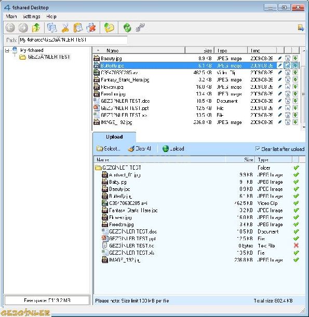Click the Total size status text
This screenshot has width=309, height=317.
[x=273, y=300]
